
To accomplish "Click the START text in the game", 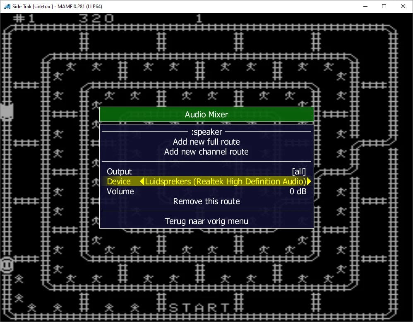I will pyautogui.click(x=199, y=308).
